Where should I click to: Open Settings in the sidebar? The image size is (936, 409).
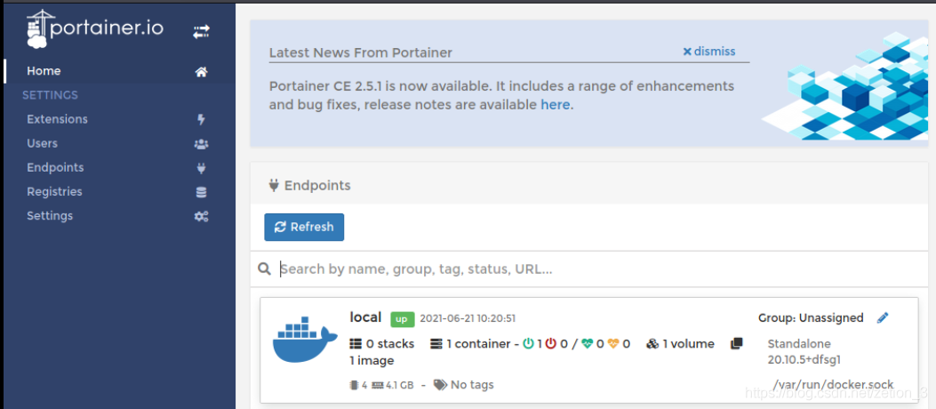50,215
